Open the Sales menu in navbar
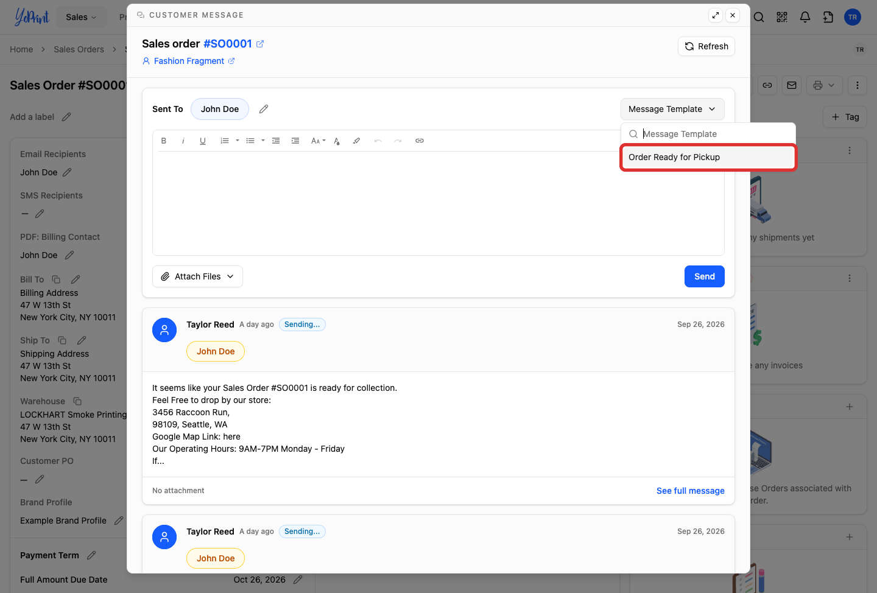 [81, 17]
